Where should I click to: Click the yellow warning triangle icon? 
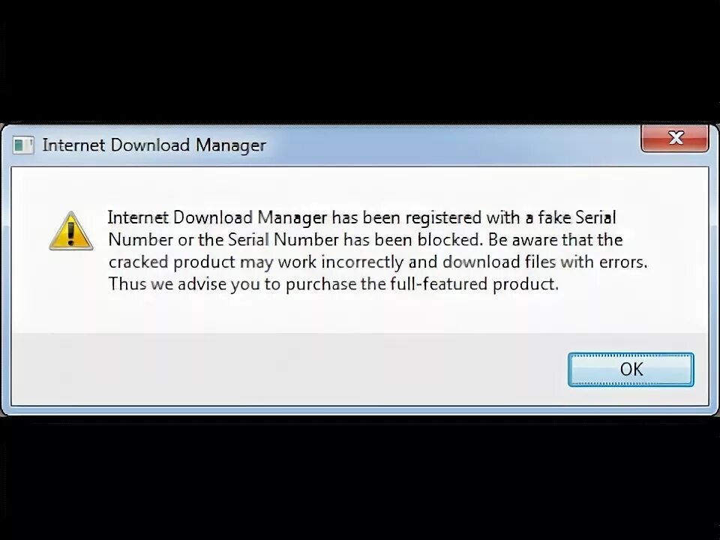70,230
